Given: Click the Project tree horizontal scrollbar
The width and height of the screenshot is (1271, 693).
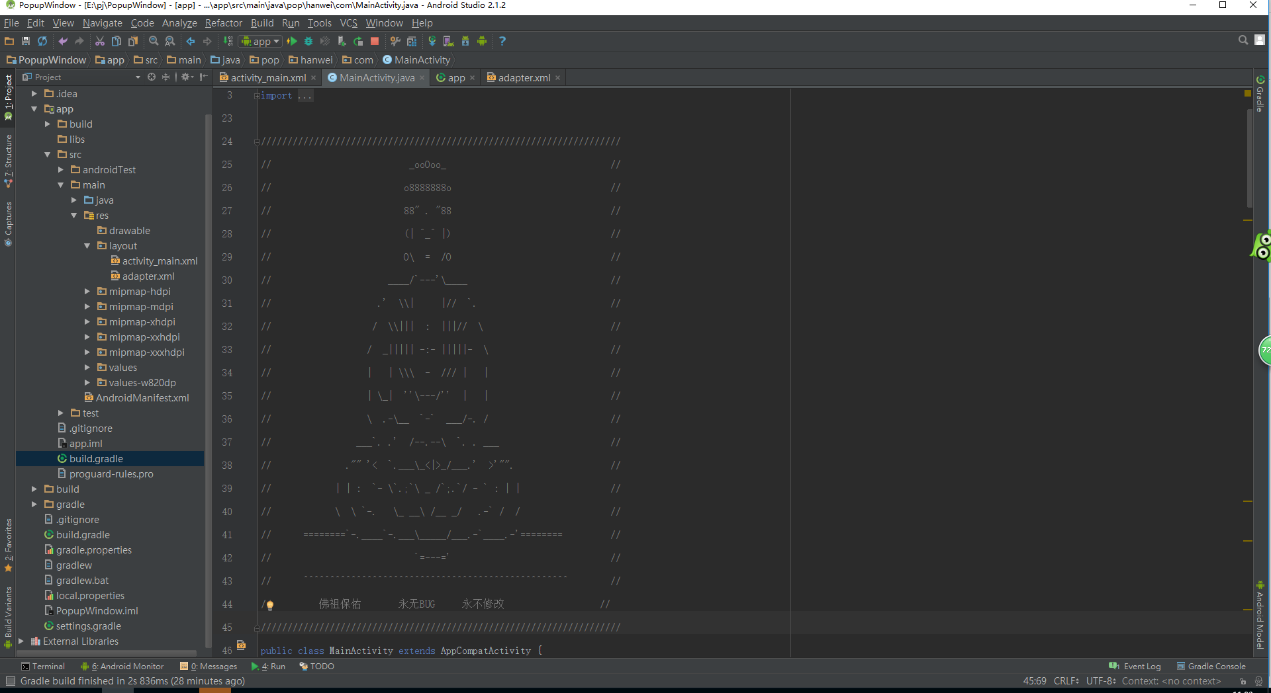Looking at the screenshot, I should 107,653.
